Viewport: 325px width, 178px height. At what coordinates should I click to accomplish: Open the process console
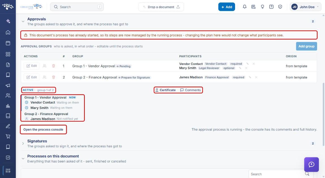43,129
